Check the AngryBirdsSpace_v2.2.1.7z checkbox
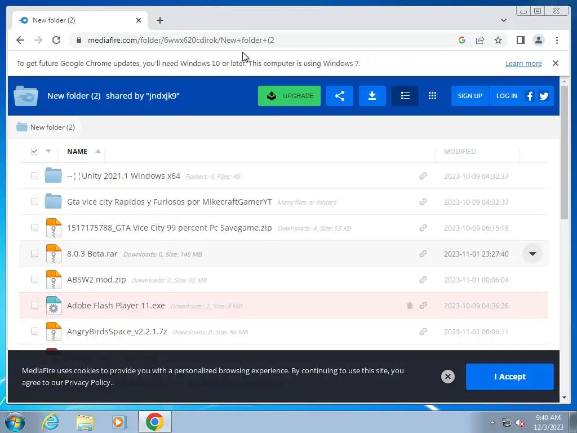 34,331
